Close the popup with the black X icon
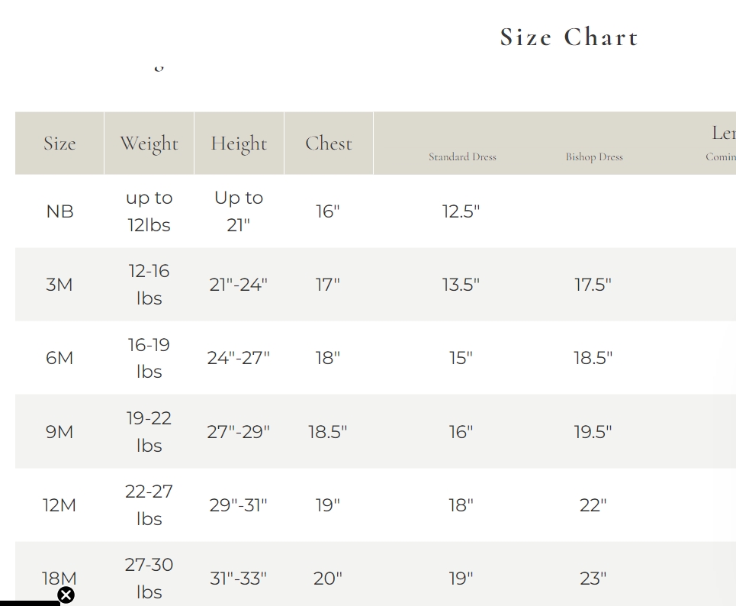 point(66,595)
